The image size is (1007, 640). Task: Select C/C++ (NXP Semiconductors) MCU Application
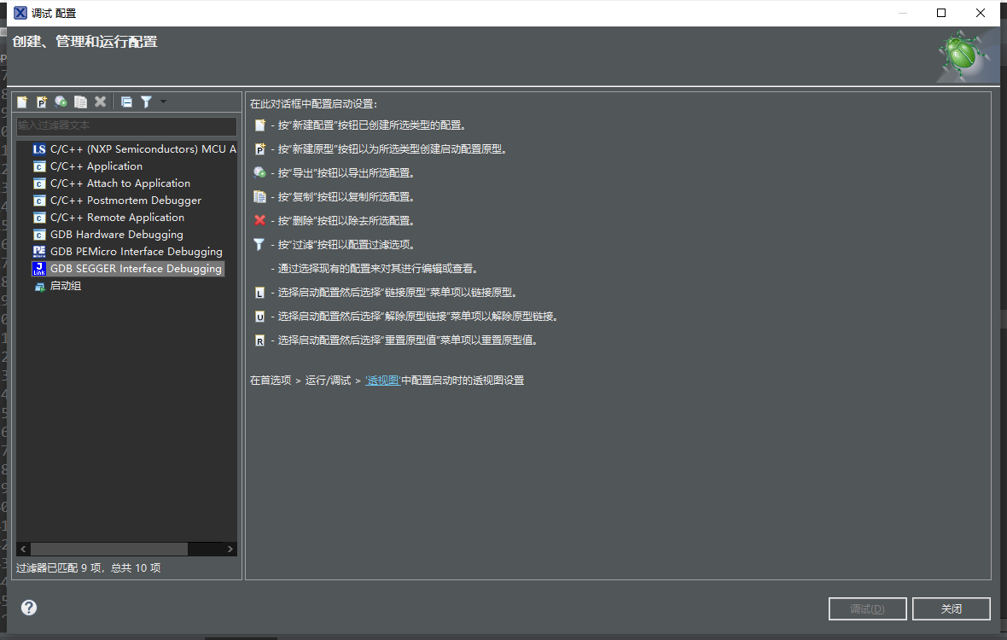pos(134,149)
